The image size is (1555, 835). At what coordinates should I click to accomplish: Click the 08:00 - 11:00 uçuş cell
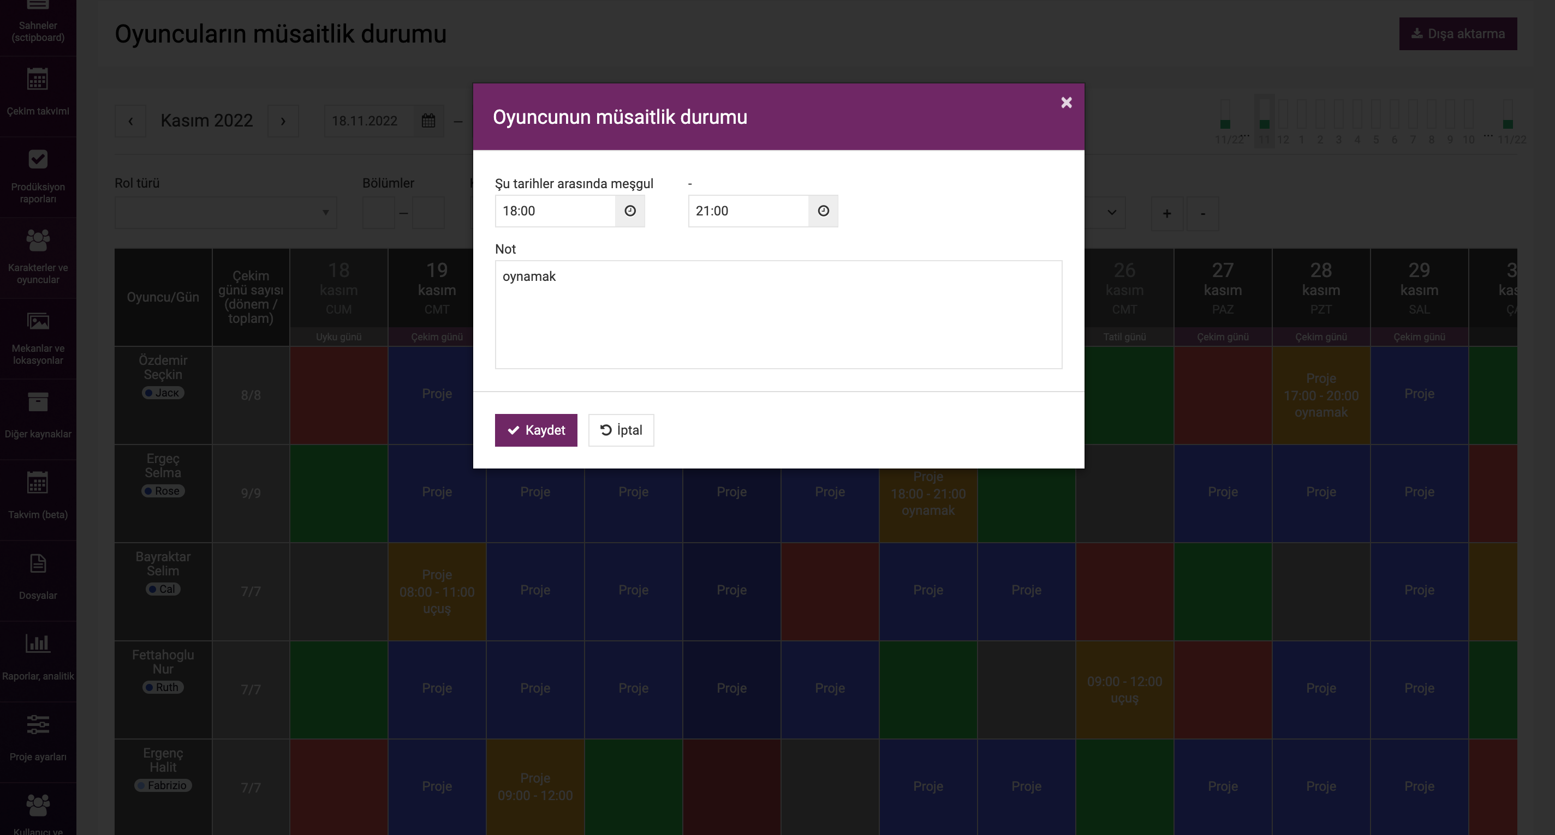437,591
